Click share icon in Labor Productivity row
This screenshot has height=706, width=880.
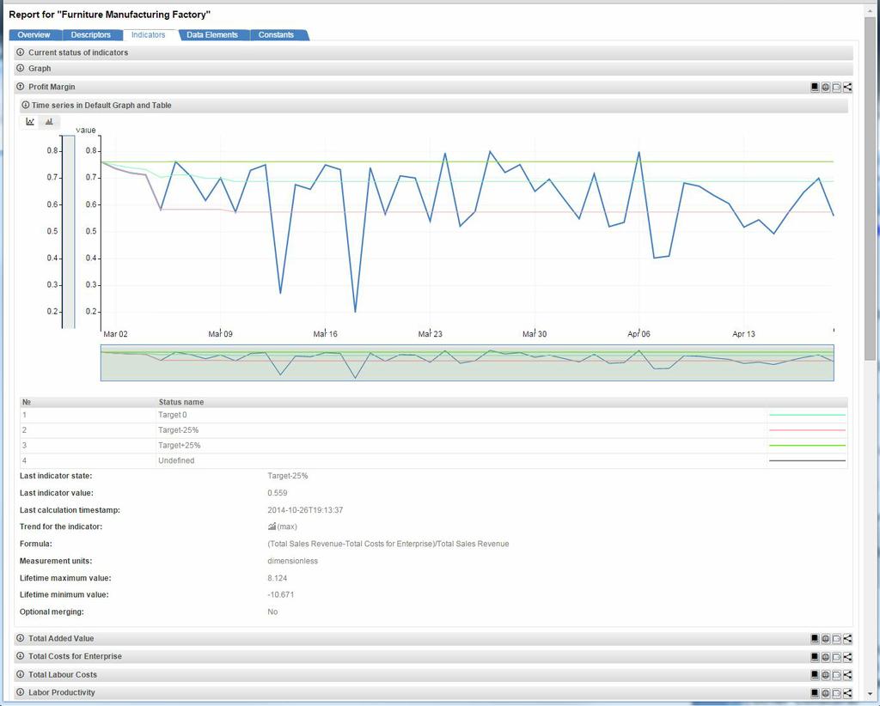[x=847, y=692]
